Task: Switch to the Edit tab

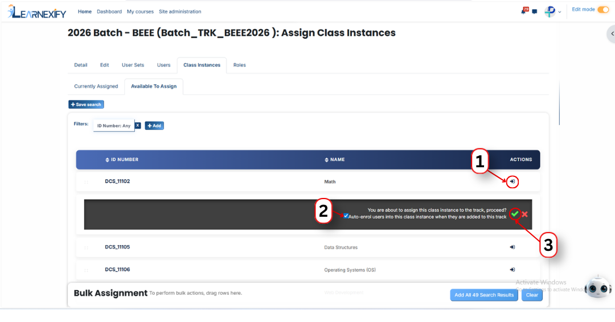Action: 104,65
